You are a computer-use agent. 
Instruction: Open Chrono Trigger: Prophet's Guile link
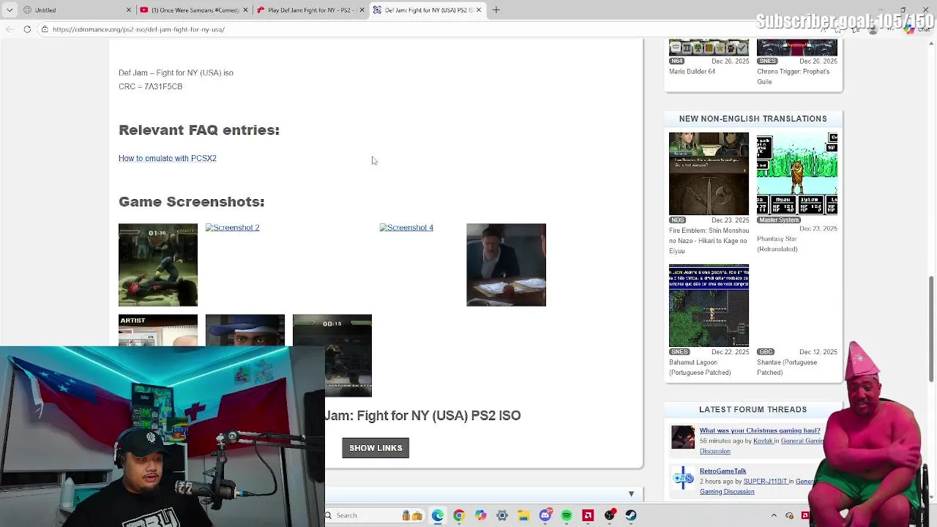(793, 76)
